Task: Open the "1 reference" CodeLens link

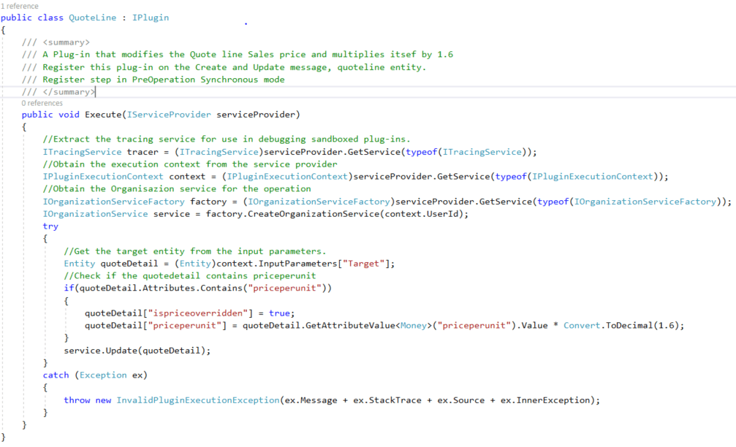Action: tap(20, 6)
